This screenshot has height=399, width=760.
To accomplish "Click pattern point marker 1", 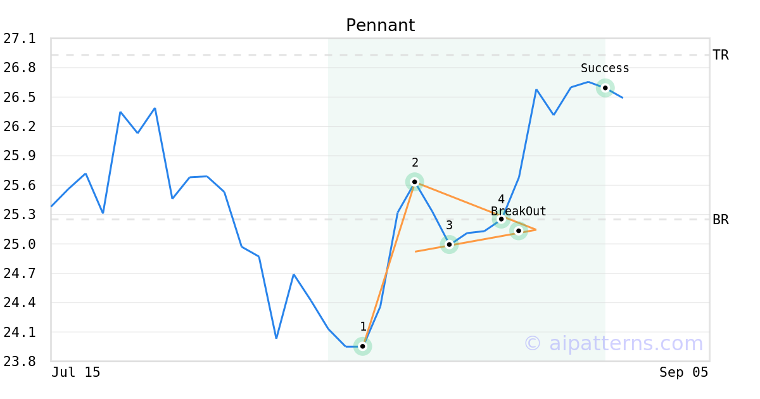I will click(362, 346).
